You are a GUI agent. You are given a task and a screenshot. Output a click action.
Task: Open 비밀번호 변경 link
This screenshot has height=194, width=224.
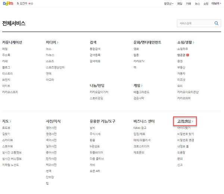(x=186, y=140)
